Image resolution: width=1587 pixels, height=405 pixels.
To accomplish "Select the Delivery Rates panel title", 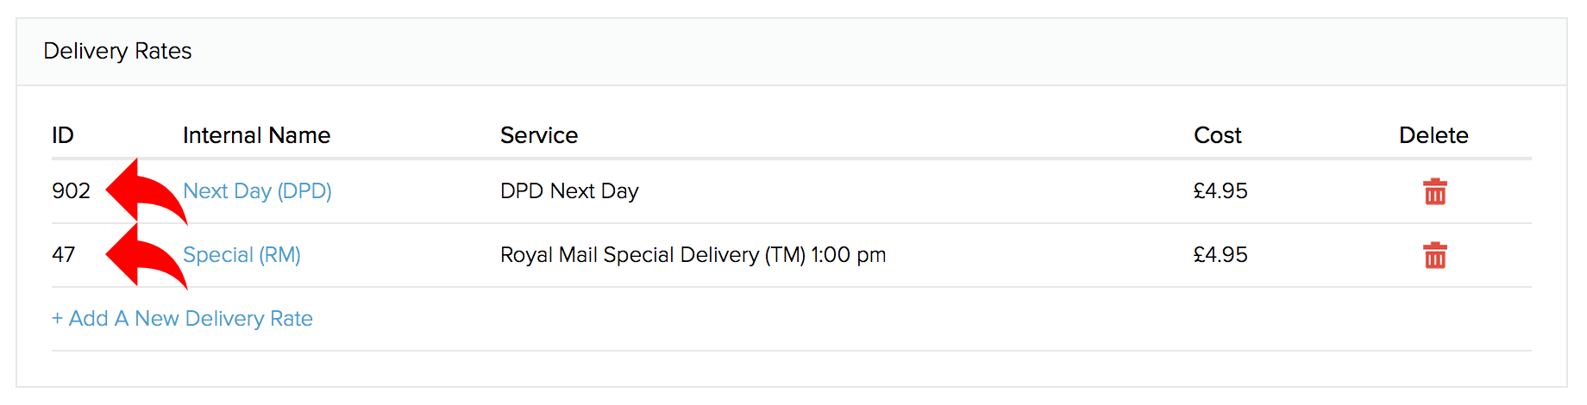I will pos(117,51).
